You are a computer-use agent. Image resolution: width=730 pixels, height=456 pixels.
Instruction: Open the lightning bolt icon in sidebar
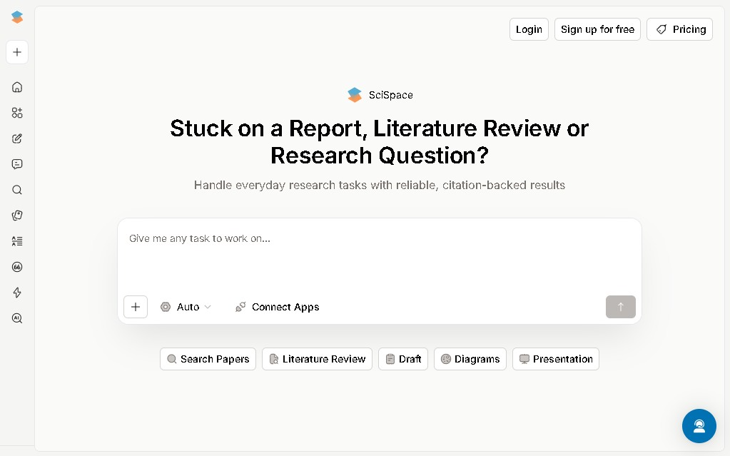pos(17,293)
